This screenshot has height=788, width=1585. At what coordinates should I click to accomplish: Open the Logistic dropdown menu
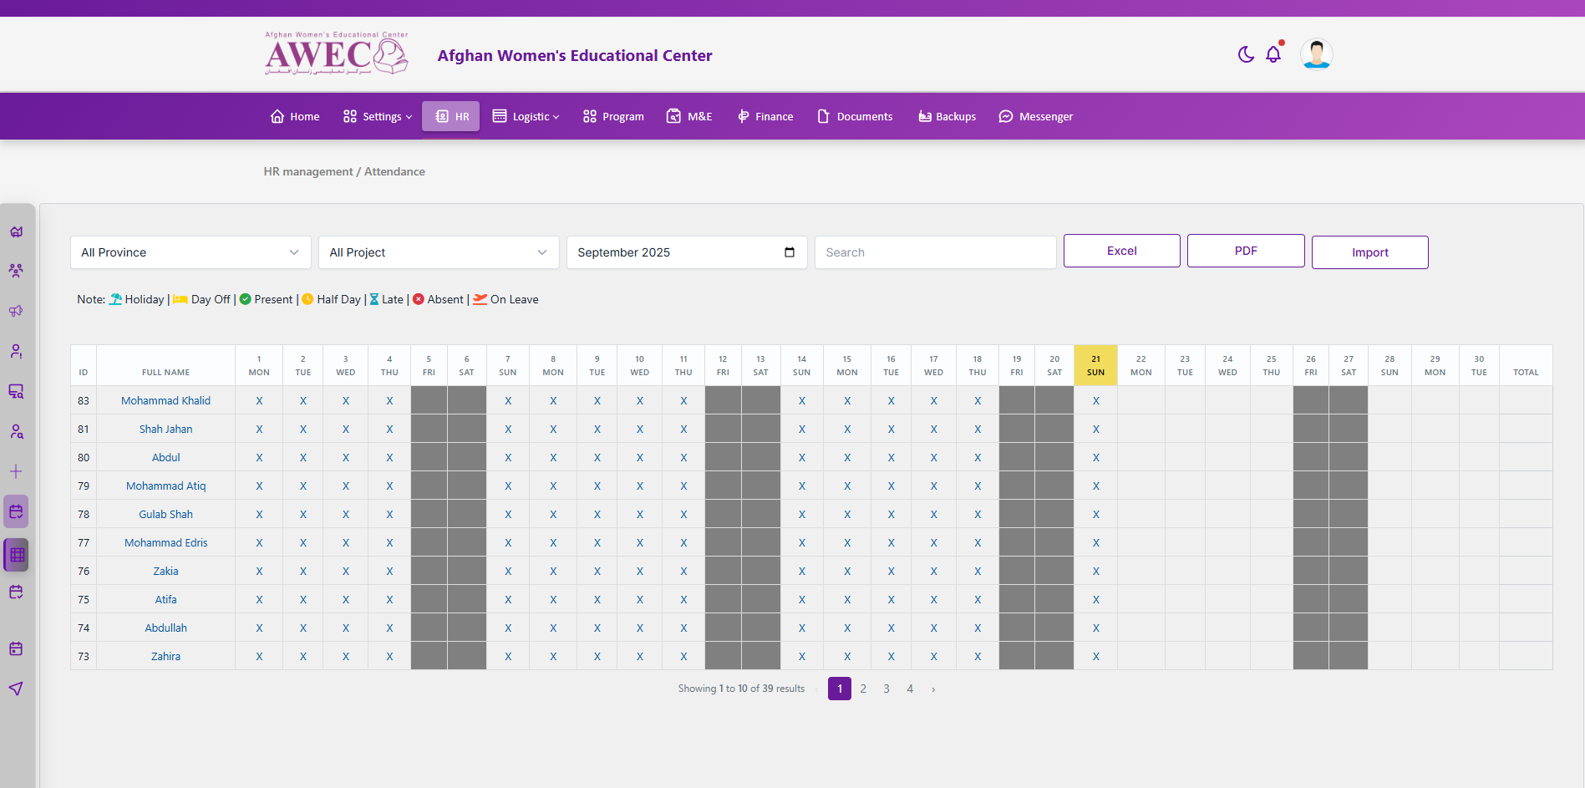[526, 116]
